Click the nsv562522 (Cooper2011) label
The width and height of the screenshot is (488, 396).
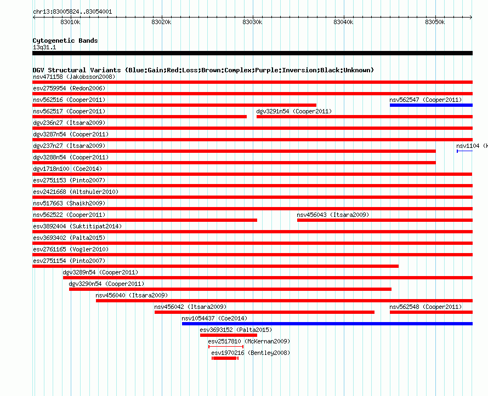pos(70,215)
